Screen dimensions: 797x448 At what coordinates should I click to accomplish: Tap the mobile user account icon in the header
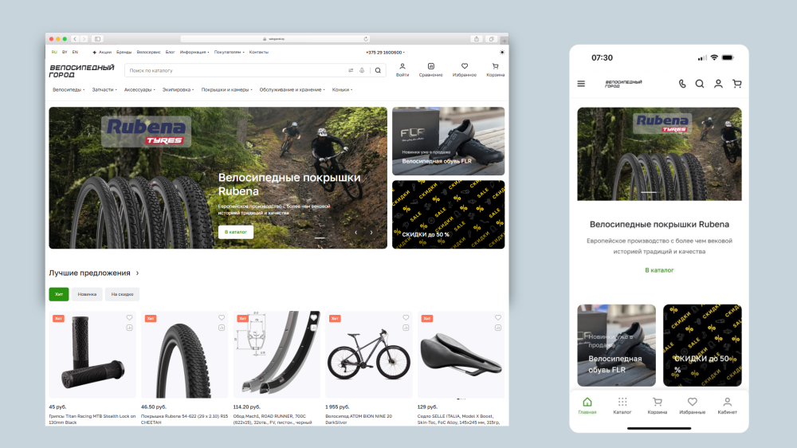click(x=718, y=84)
